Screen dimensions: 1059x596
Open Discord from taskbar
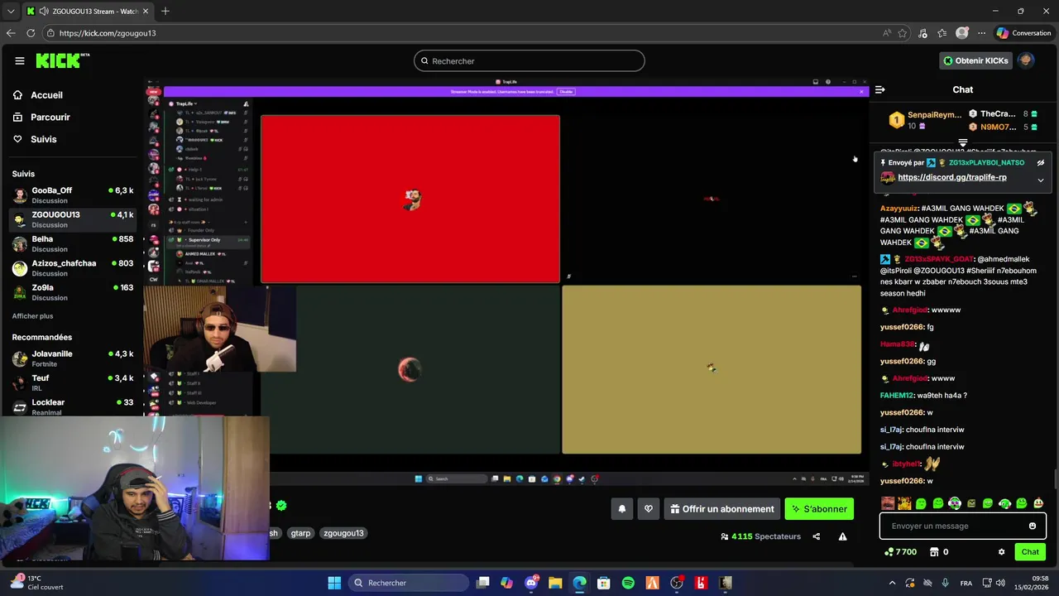point(531,583)
